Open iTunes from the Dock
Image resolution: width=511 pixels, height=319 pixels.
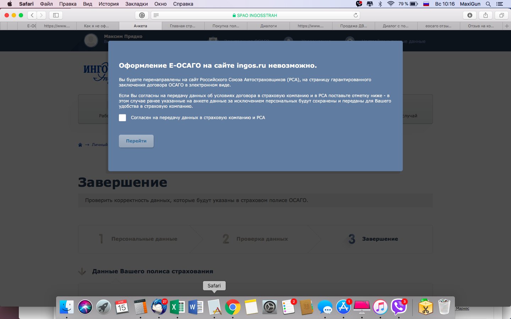click(x=380, y=307)
